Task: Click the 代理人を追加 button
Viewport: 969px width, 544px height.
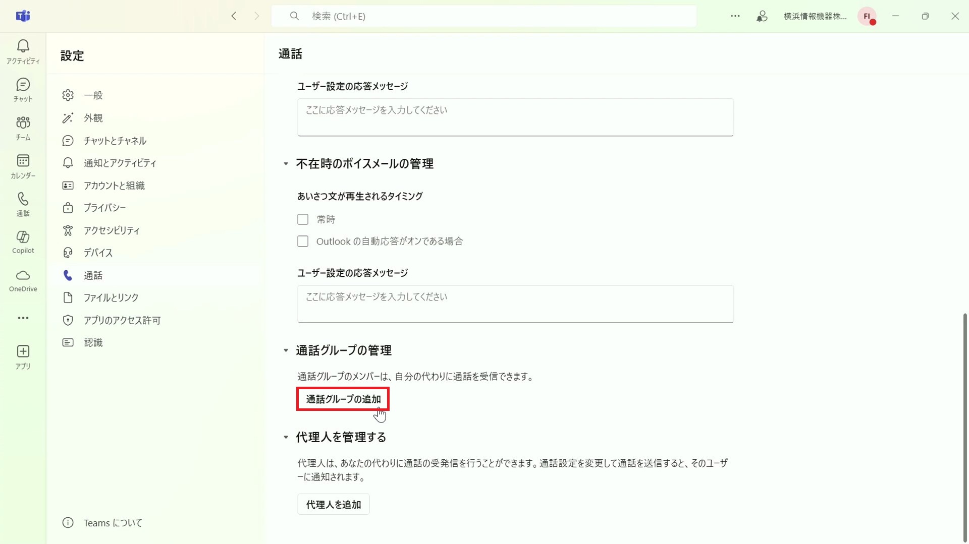Action: [334, 505]
